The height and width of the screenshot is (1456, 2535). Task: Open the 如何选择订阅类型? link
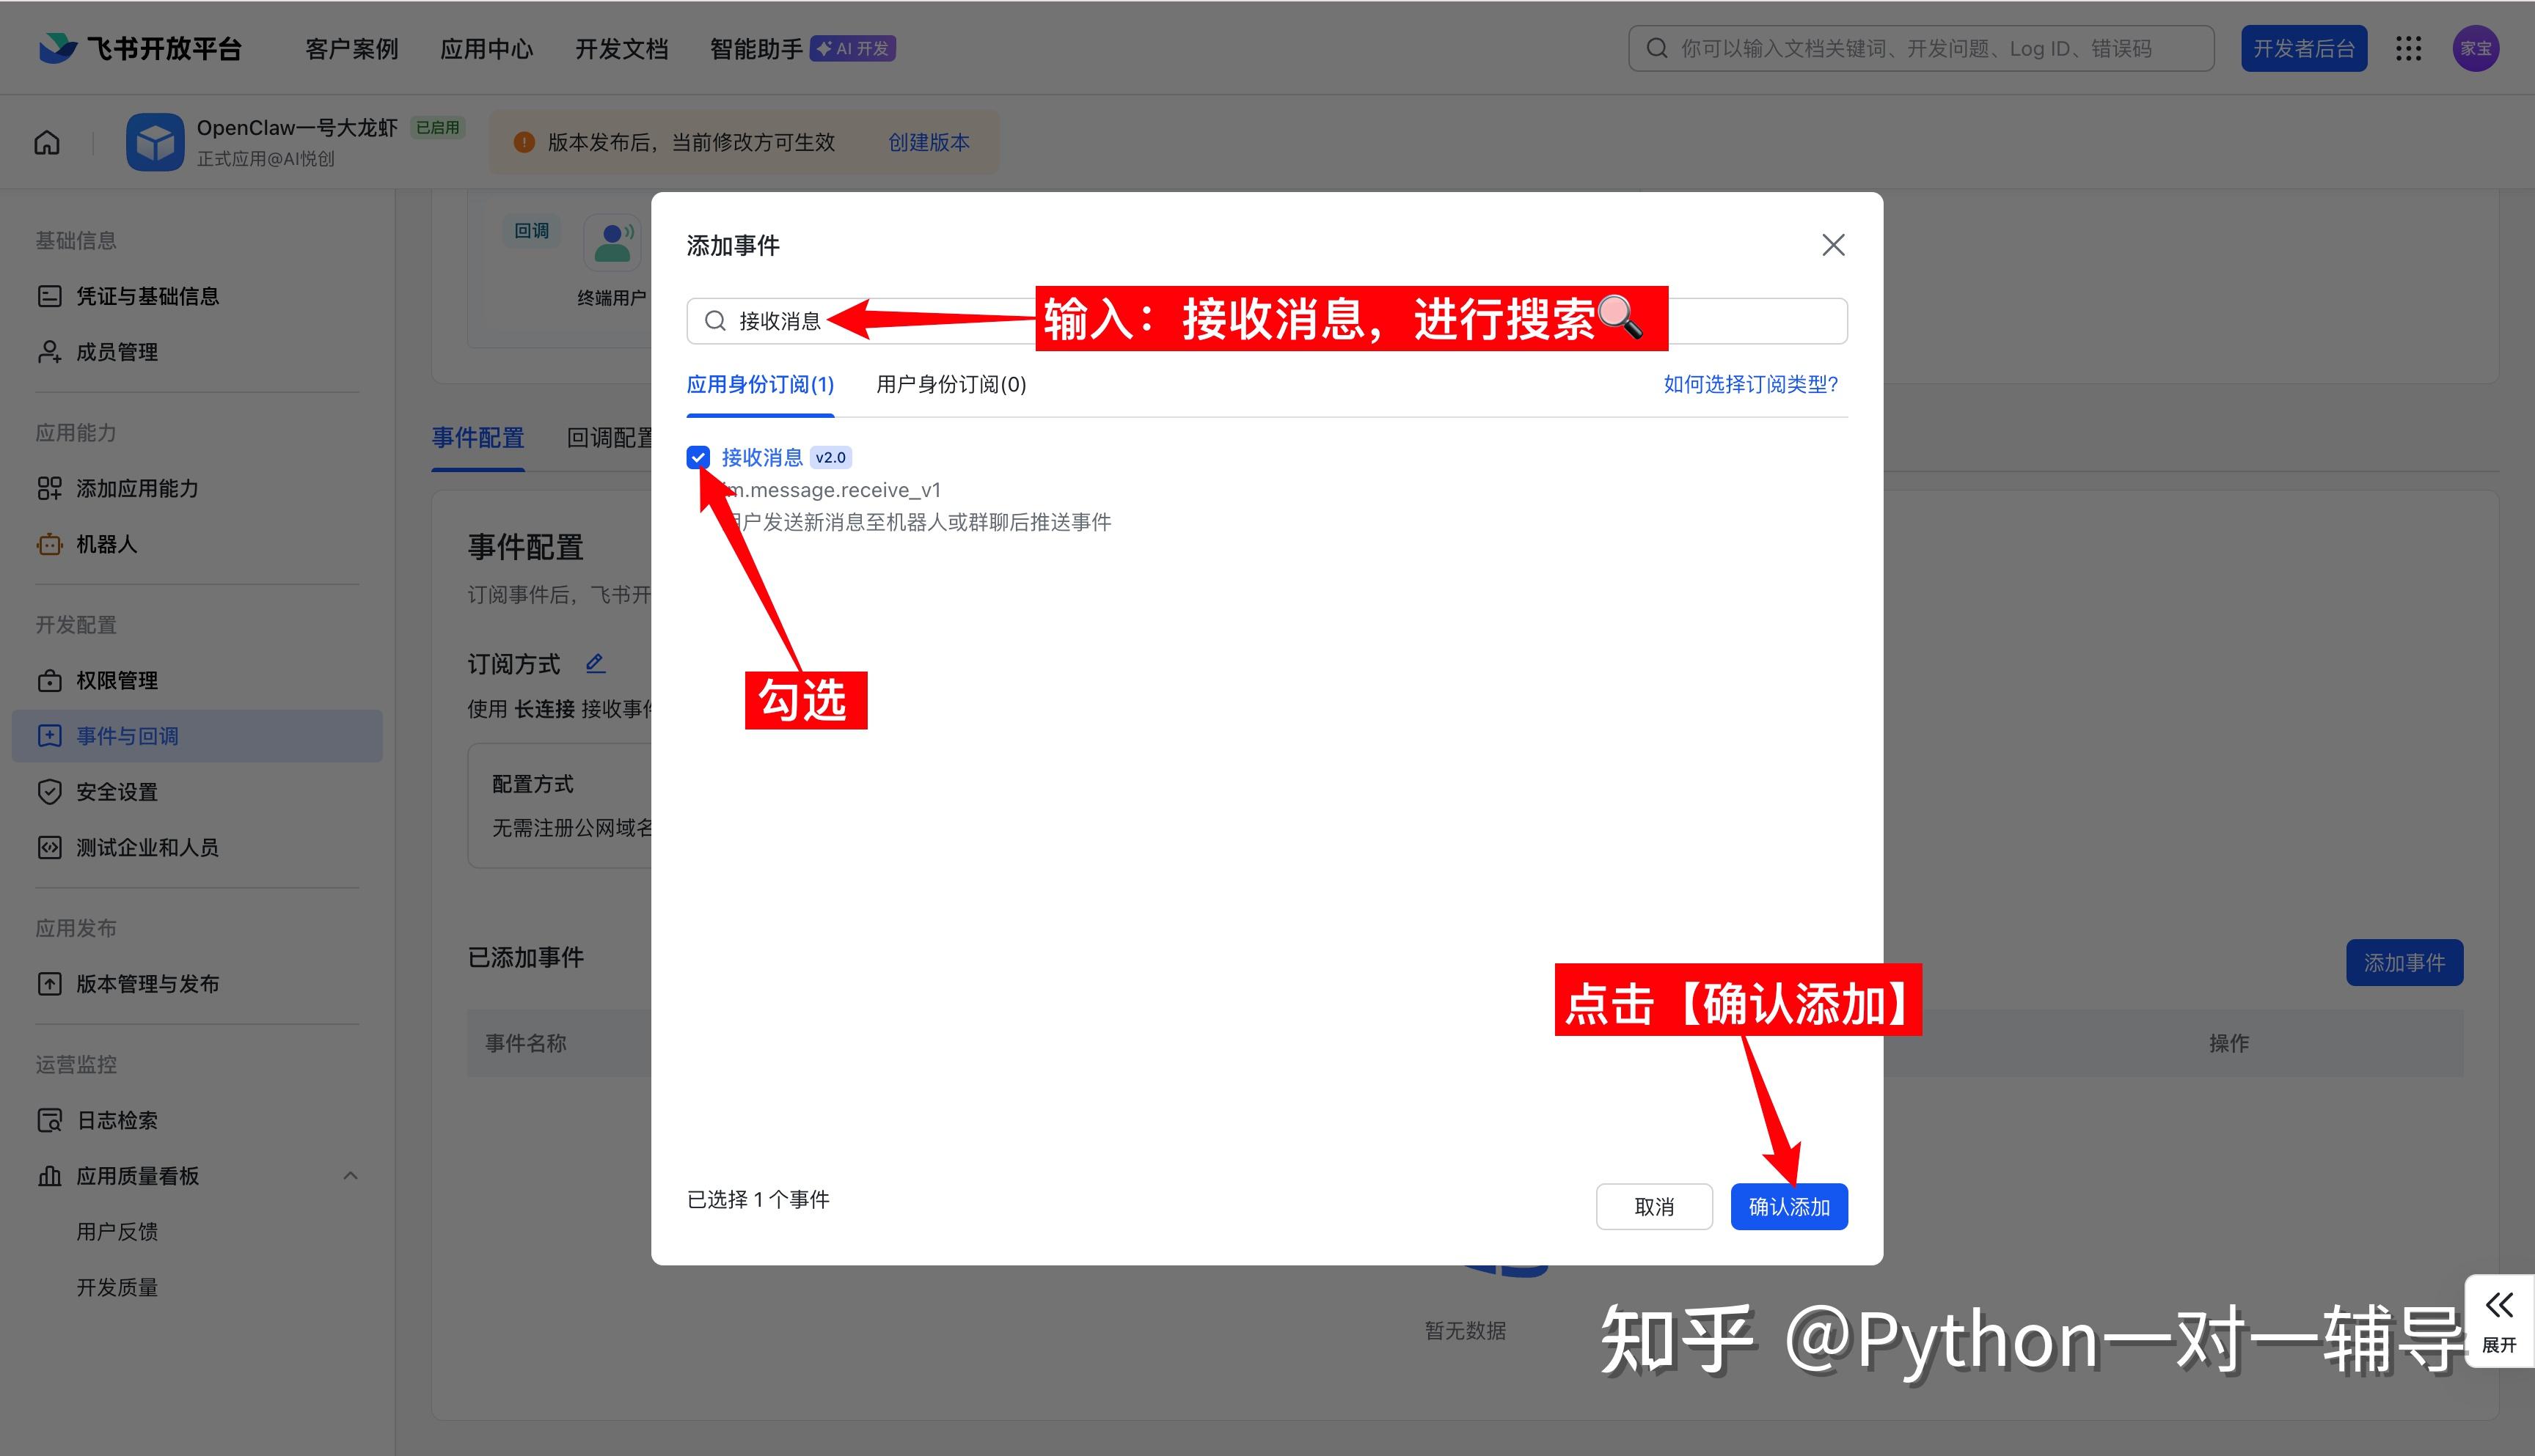pyautogui.click(x=1749, y=385)
